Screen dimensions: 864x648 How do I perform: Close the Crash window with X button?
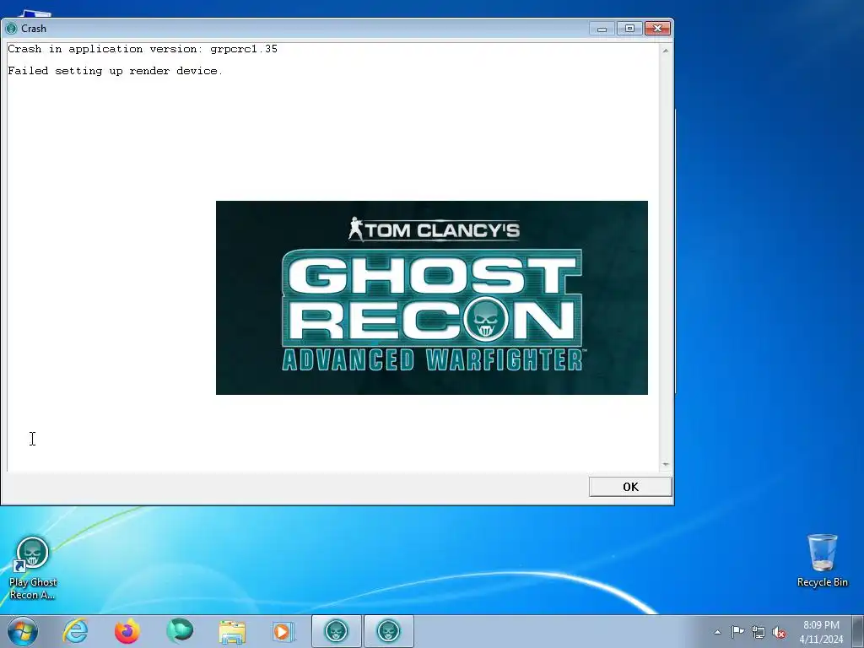click(657, 29)
